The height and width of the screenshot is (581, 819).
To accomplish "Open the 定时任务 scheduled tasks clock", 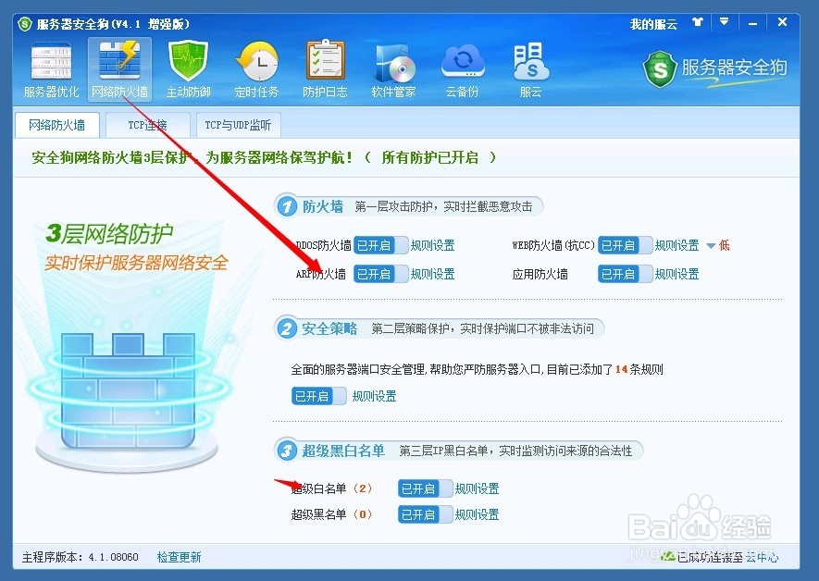I will (256, 70).
